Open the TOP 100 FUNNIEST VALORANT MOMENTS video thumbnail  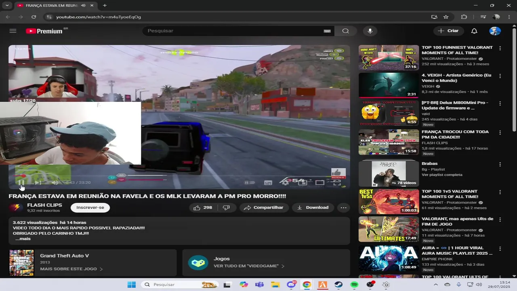tap(389, 57)
